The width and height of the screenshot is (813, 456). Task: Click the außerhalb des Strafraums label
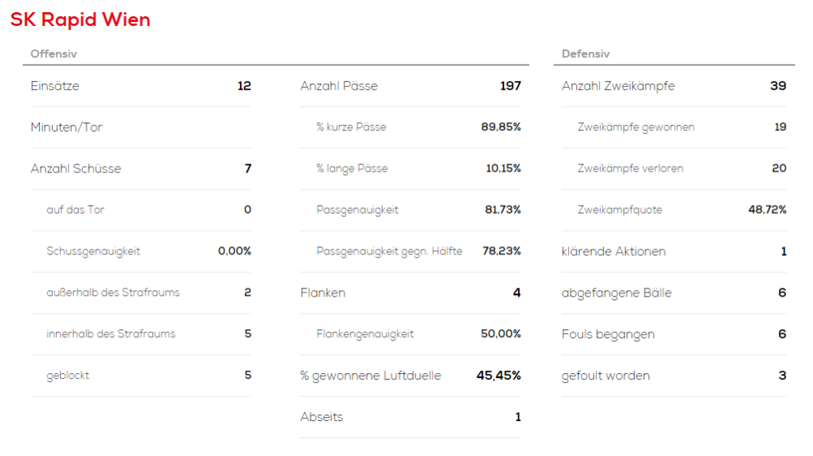(x=113, y=293)
